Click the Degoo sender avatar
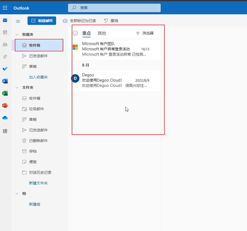 75,78
